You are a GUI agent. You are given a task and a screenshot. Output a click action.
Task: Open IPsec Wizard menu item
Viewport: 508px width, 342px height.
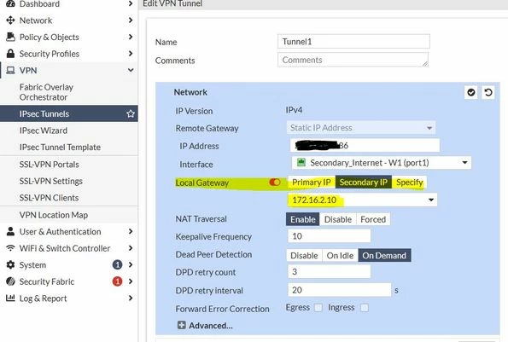coord(44,130)
